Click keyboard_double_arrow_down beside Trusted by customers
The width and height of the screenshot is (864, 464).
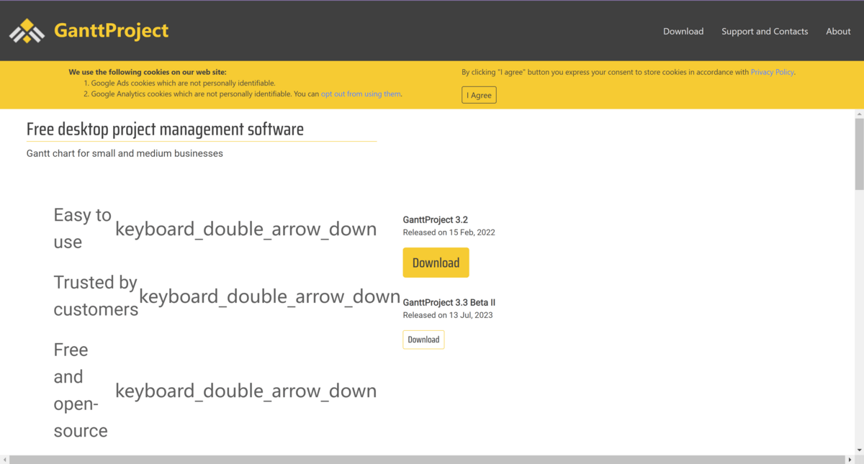click(x=269, y=296)
